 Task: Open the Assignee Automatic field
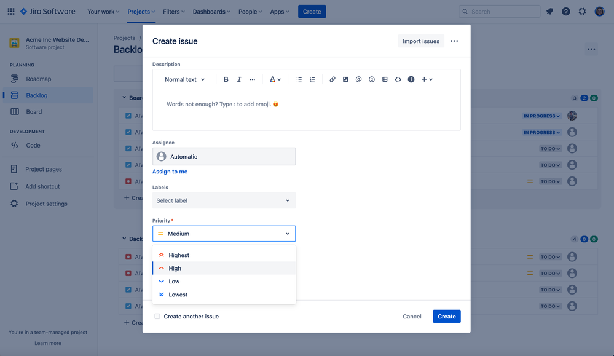coord(224,157)
